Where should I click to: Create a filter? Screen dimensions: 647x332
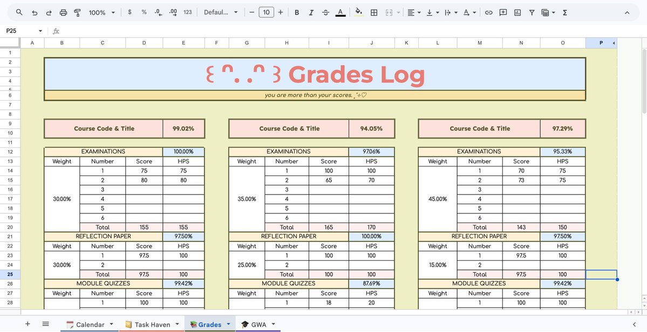pos(532,12)
